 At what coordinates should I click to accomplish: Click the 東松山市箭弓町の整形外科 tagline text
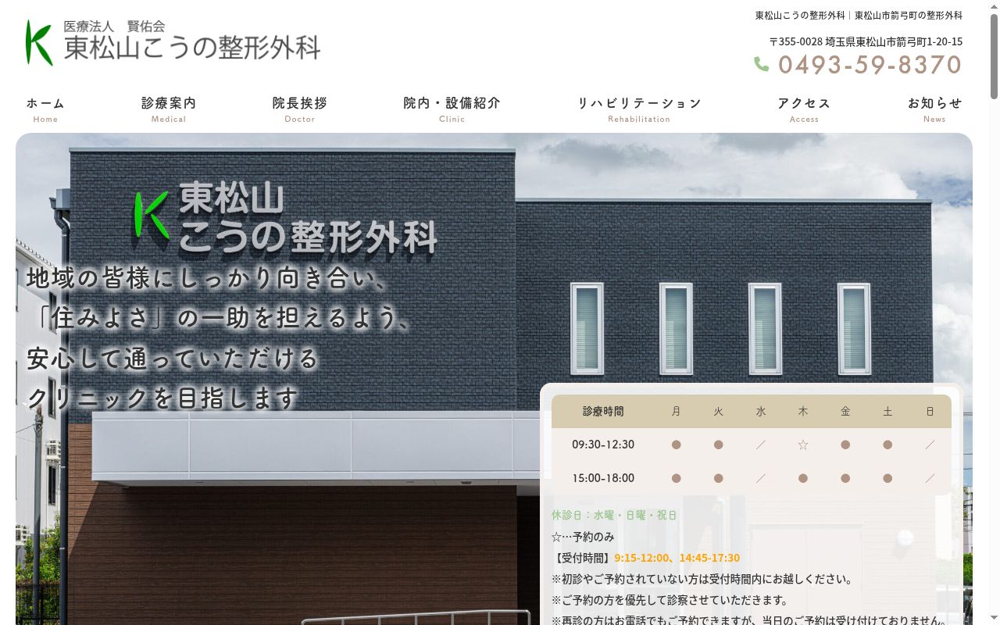(909, 16)
